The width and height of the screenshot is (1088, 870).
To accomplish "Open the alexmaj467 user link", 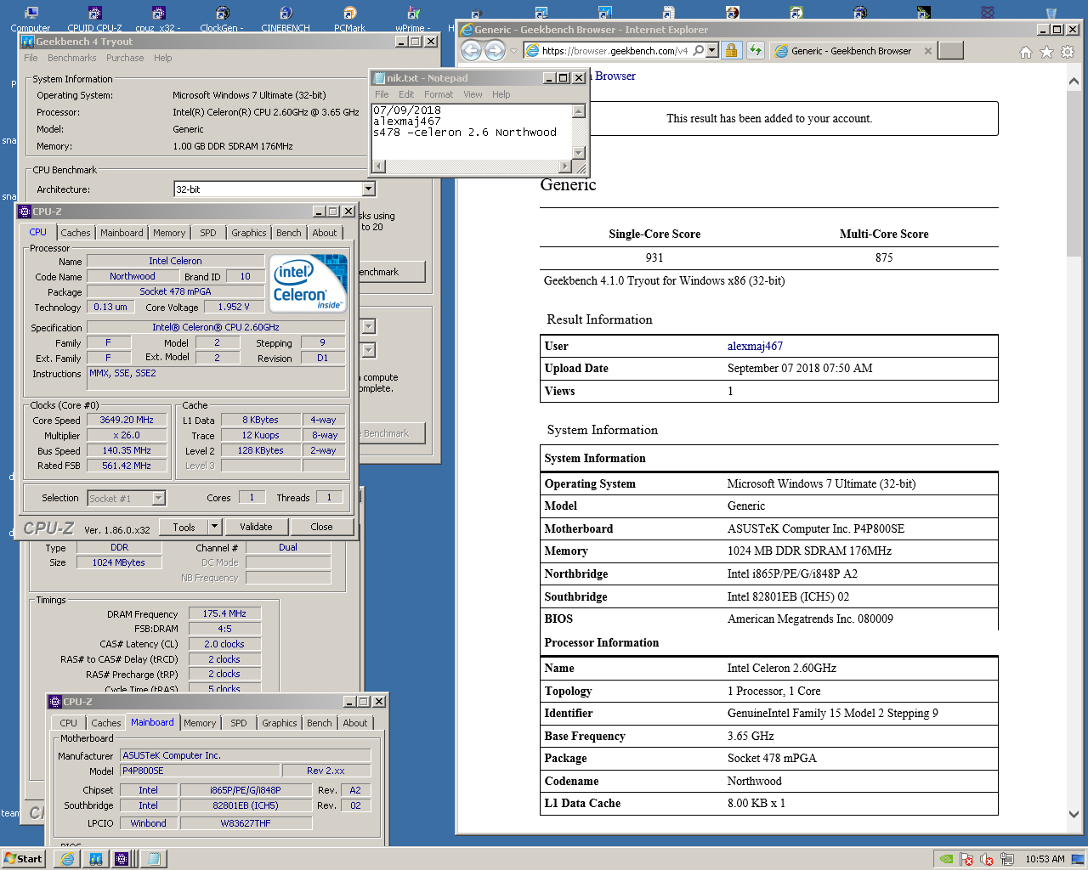I will coord(755,346).
